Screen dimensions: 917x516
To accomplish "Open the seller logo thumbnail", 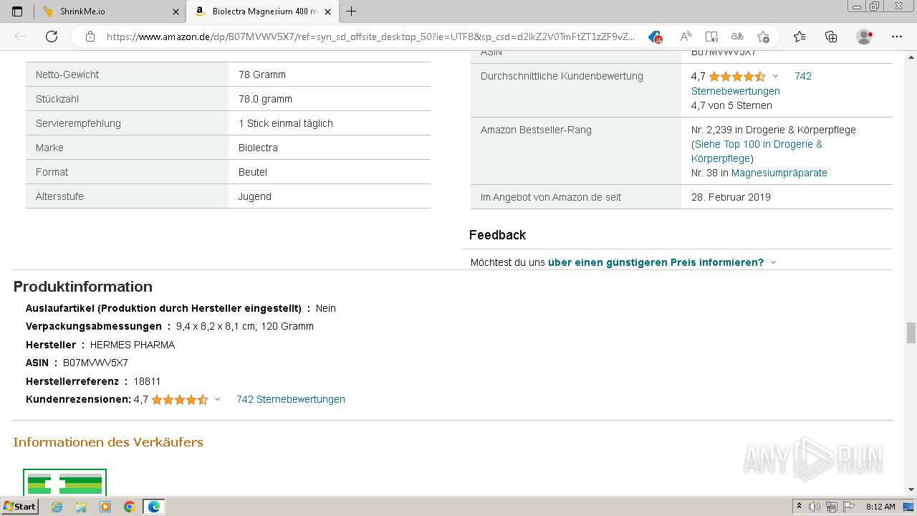I will 64,482.
